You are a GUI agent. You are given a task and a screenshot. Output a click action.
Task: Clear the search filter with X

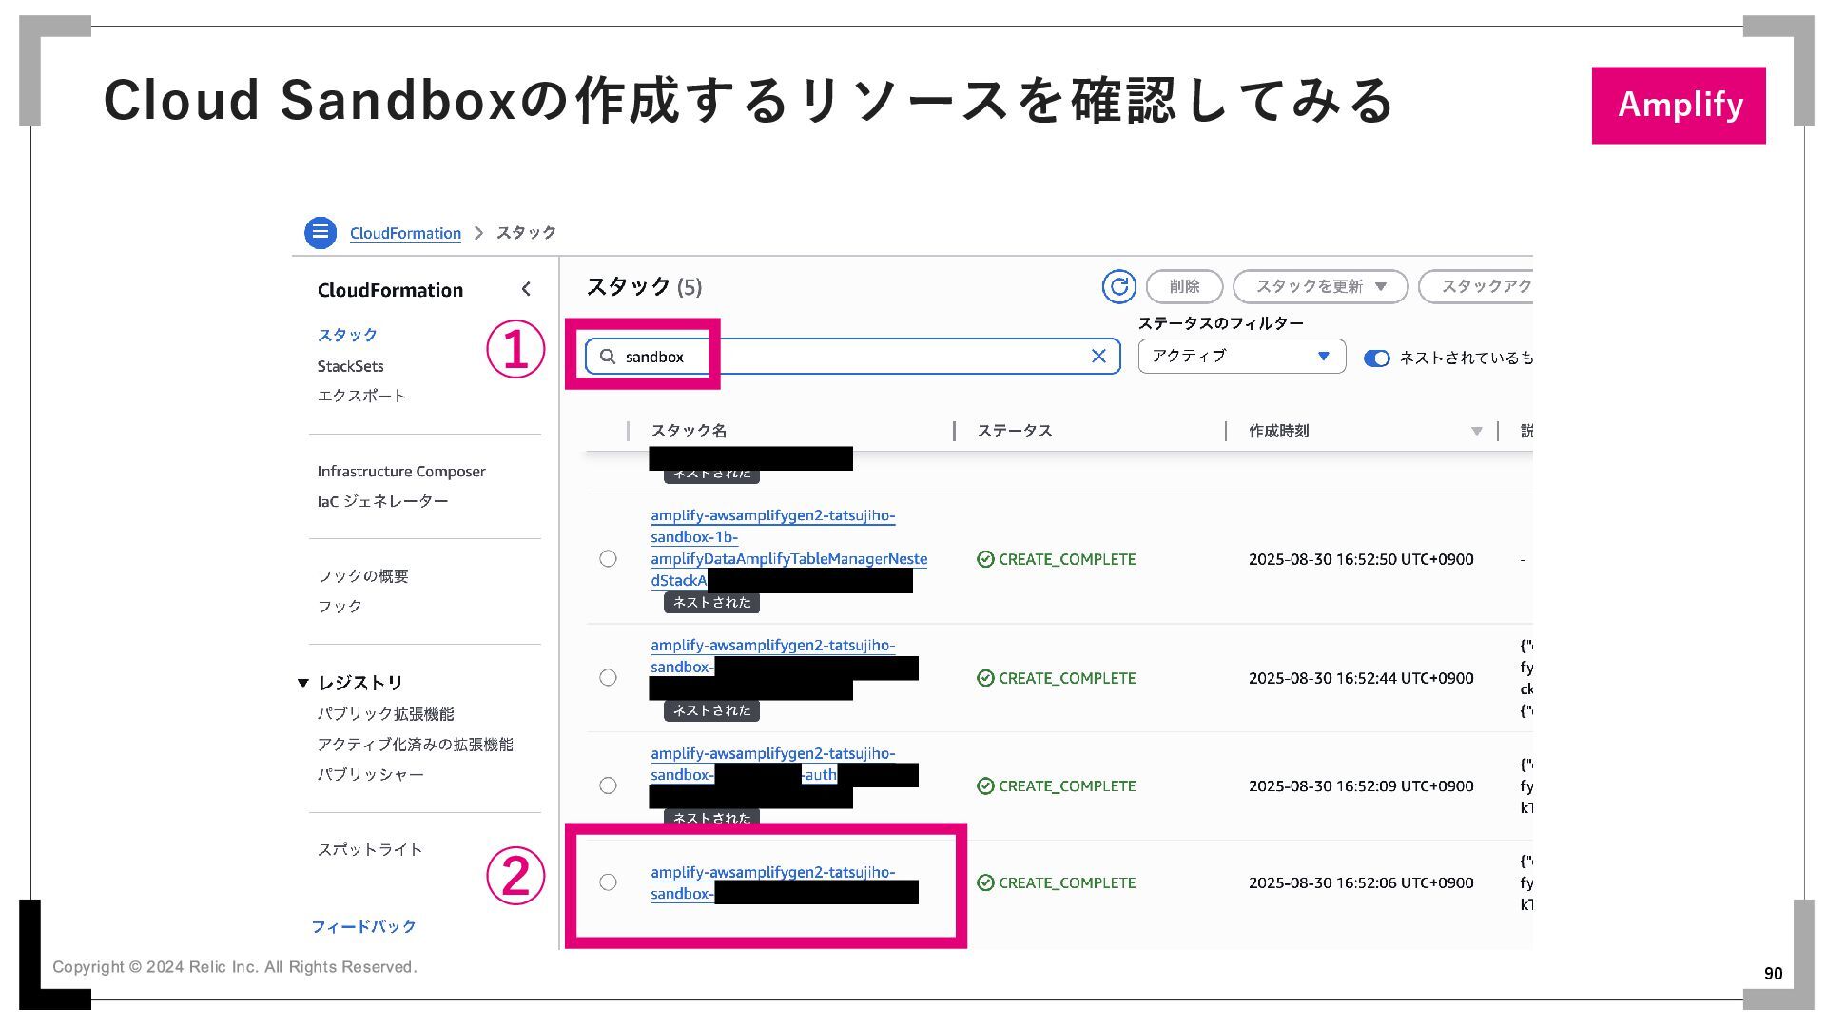[1098, 356]
